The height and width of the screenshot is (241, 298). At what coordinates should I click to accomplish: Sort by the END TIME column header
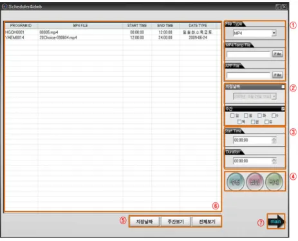tap(165, 26)
